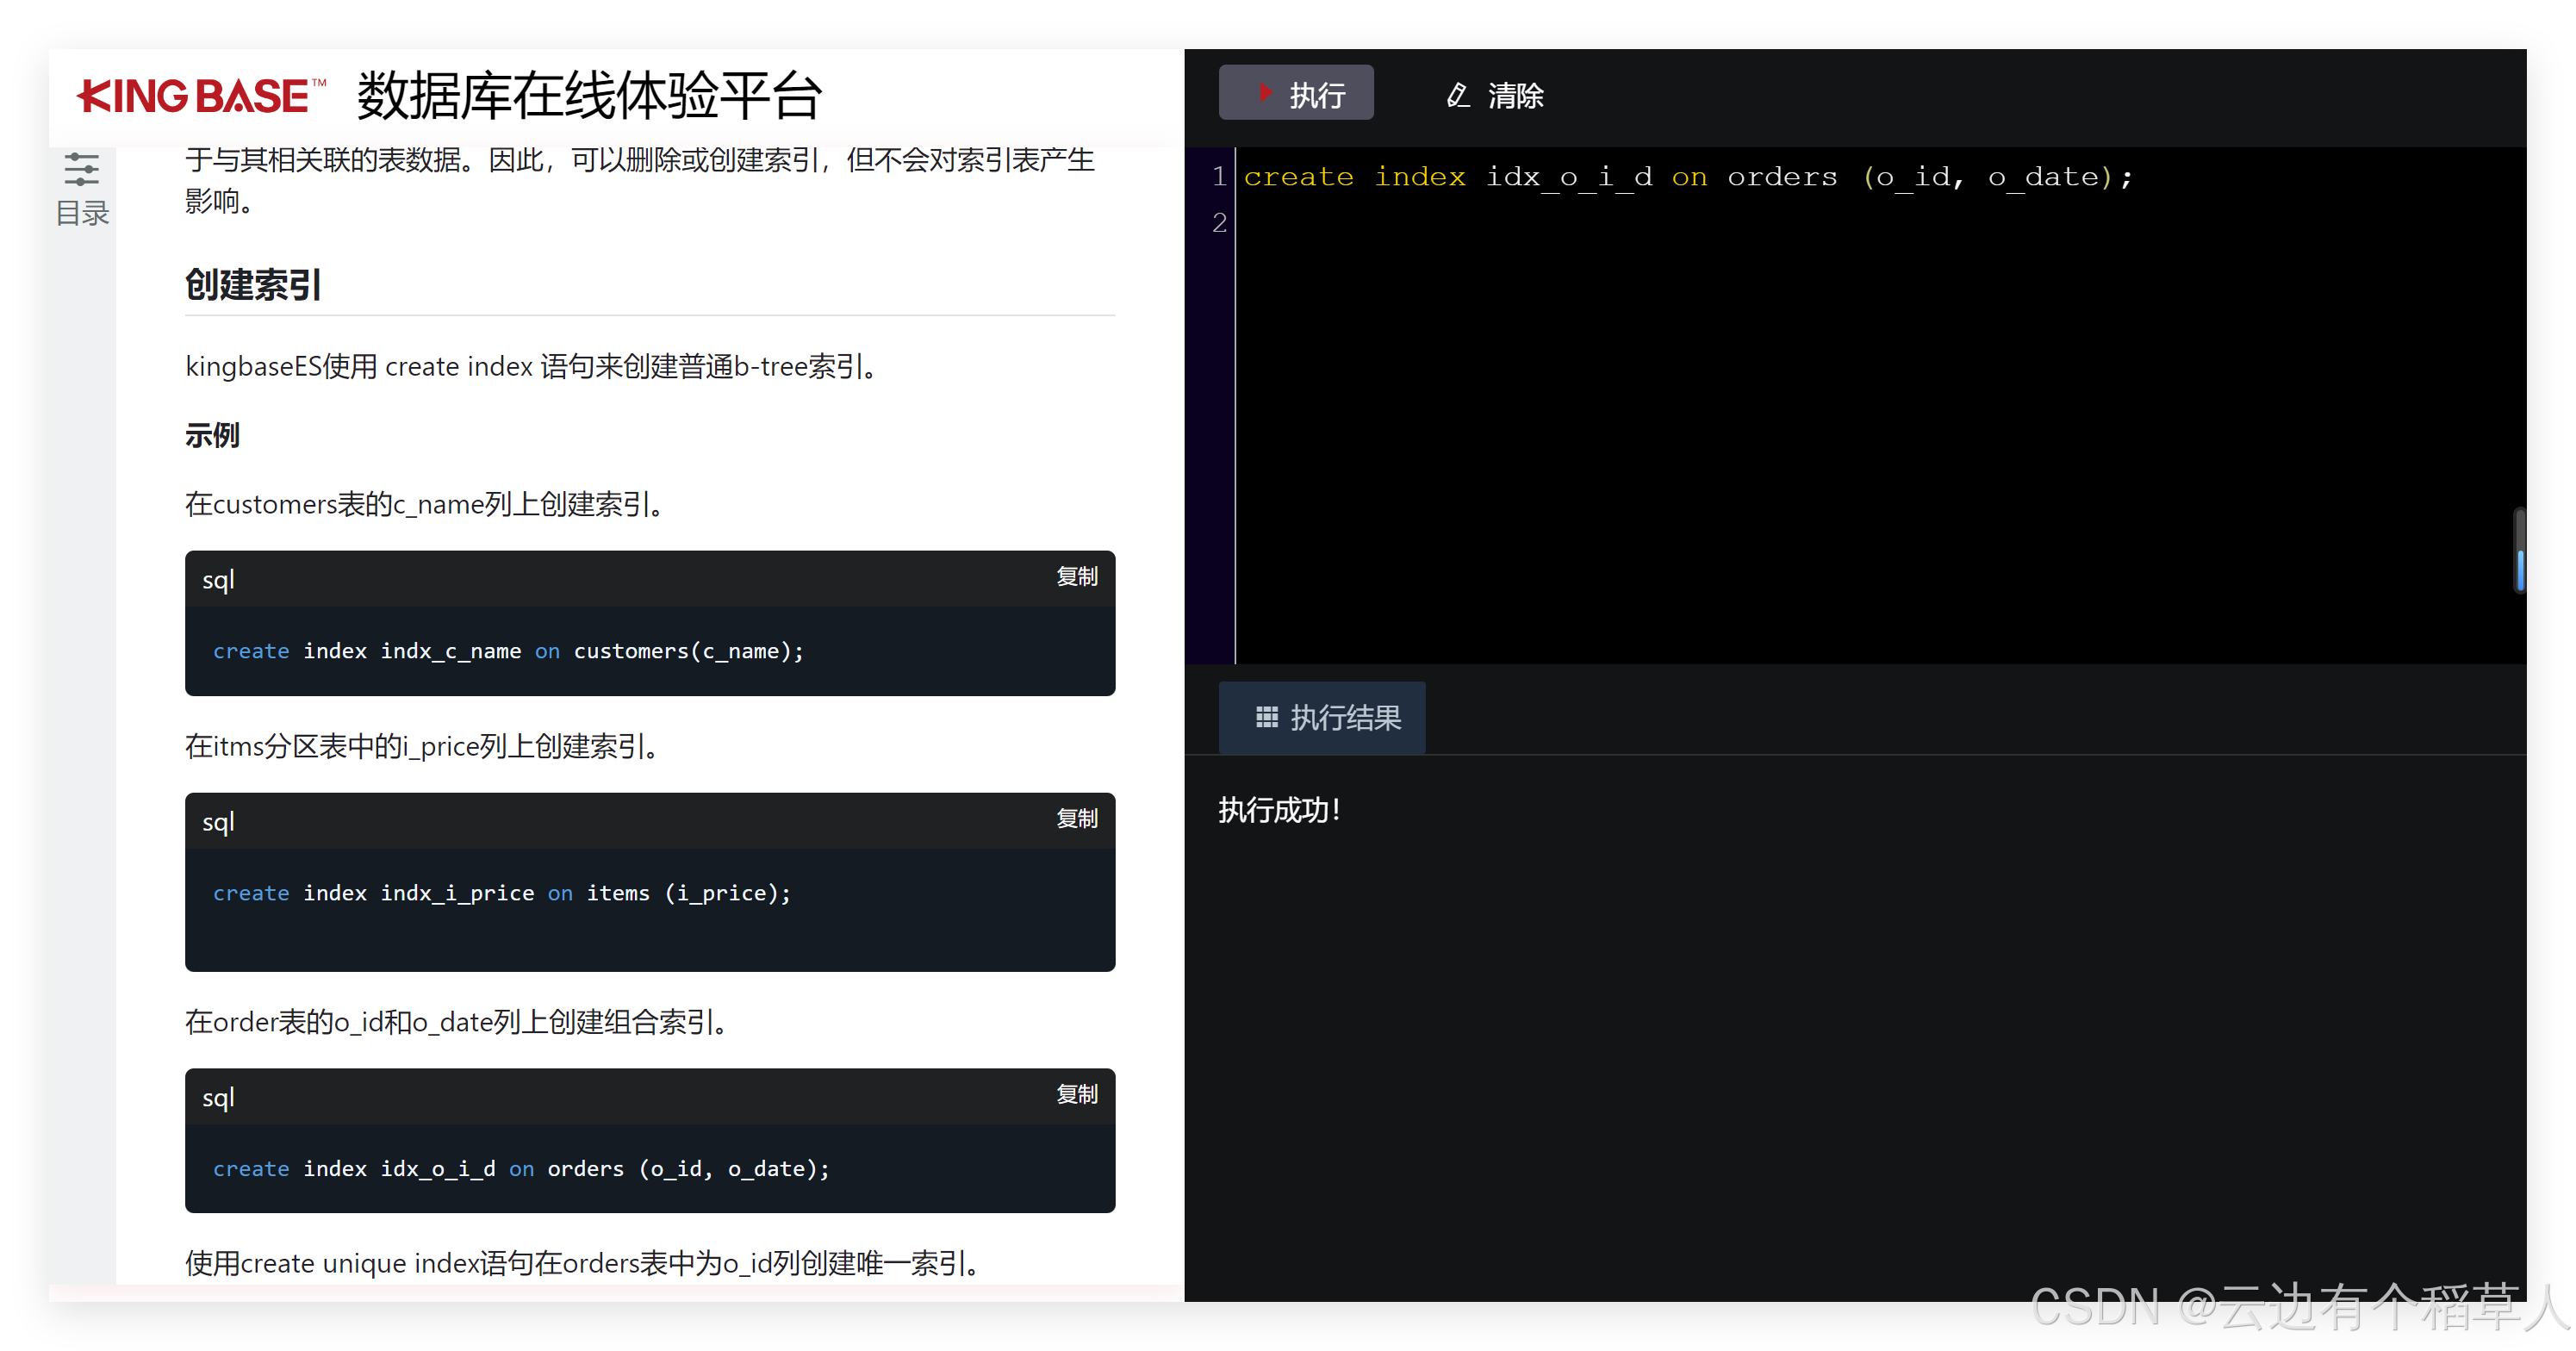
Task: Click the 清除 clear button
Action: coord(1495,95)
